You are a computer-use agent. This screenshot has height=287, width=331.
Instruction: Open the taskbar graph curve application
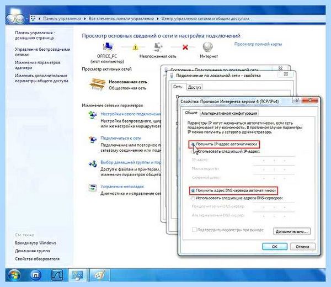[57, 275]
